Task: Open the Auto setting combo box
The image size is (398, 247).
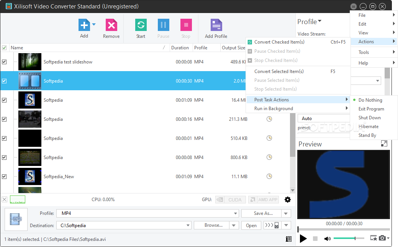Action: [x=324, y=118]
